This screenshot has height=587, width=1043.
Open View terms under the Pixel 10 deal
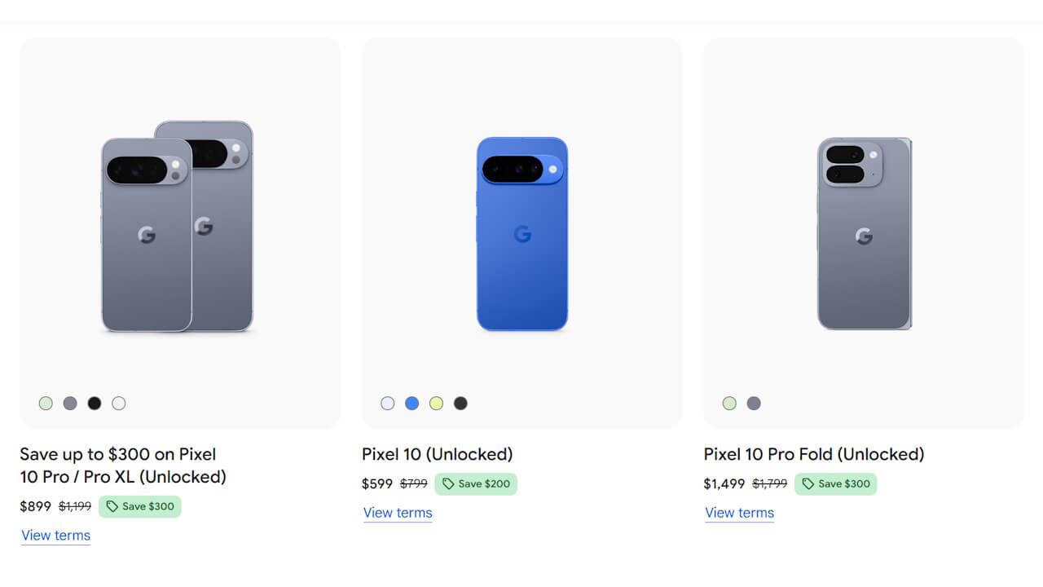click(x=397, y=513)
